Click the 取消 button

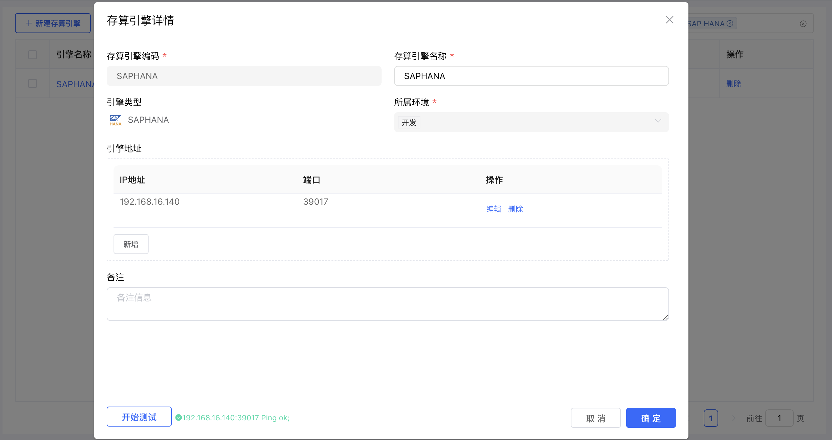595,418
